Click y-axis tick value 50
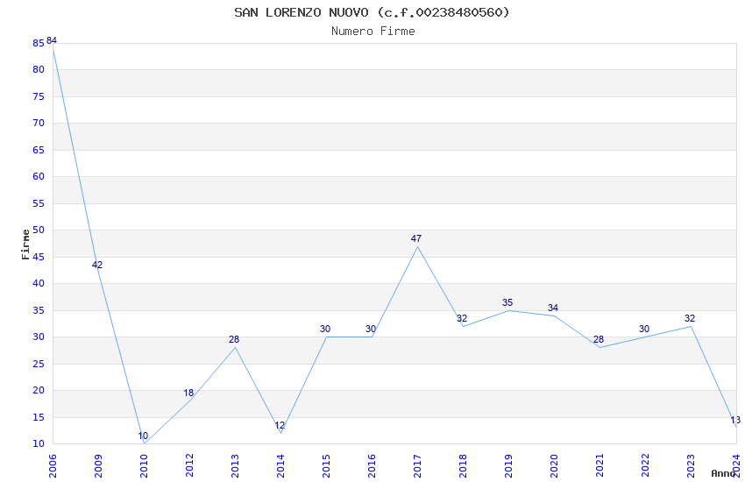745x482 pixels. tap(39, 230)
